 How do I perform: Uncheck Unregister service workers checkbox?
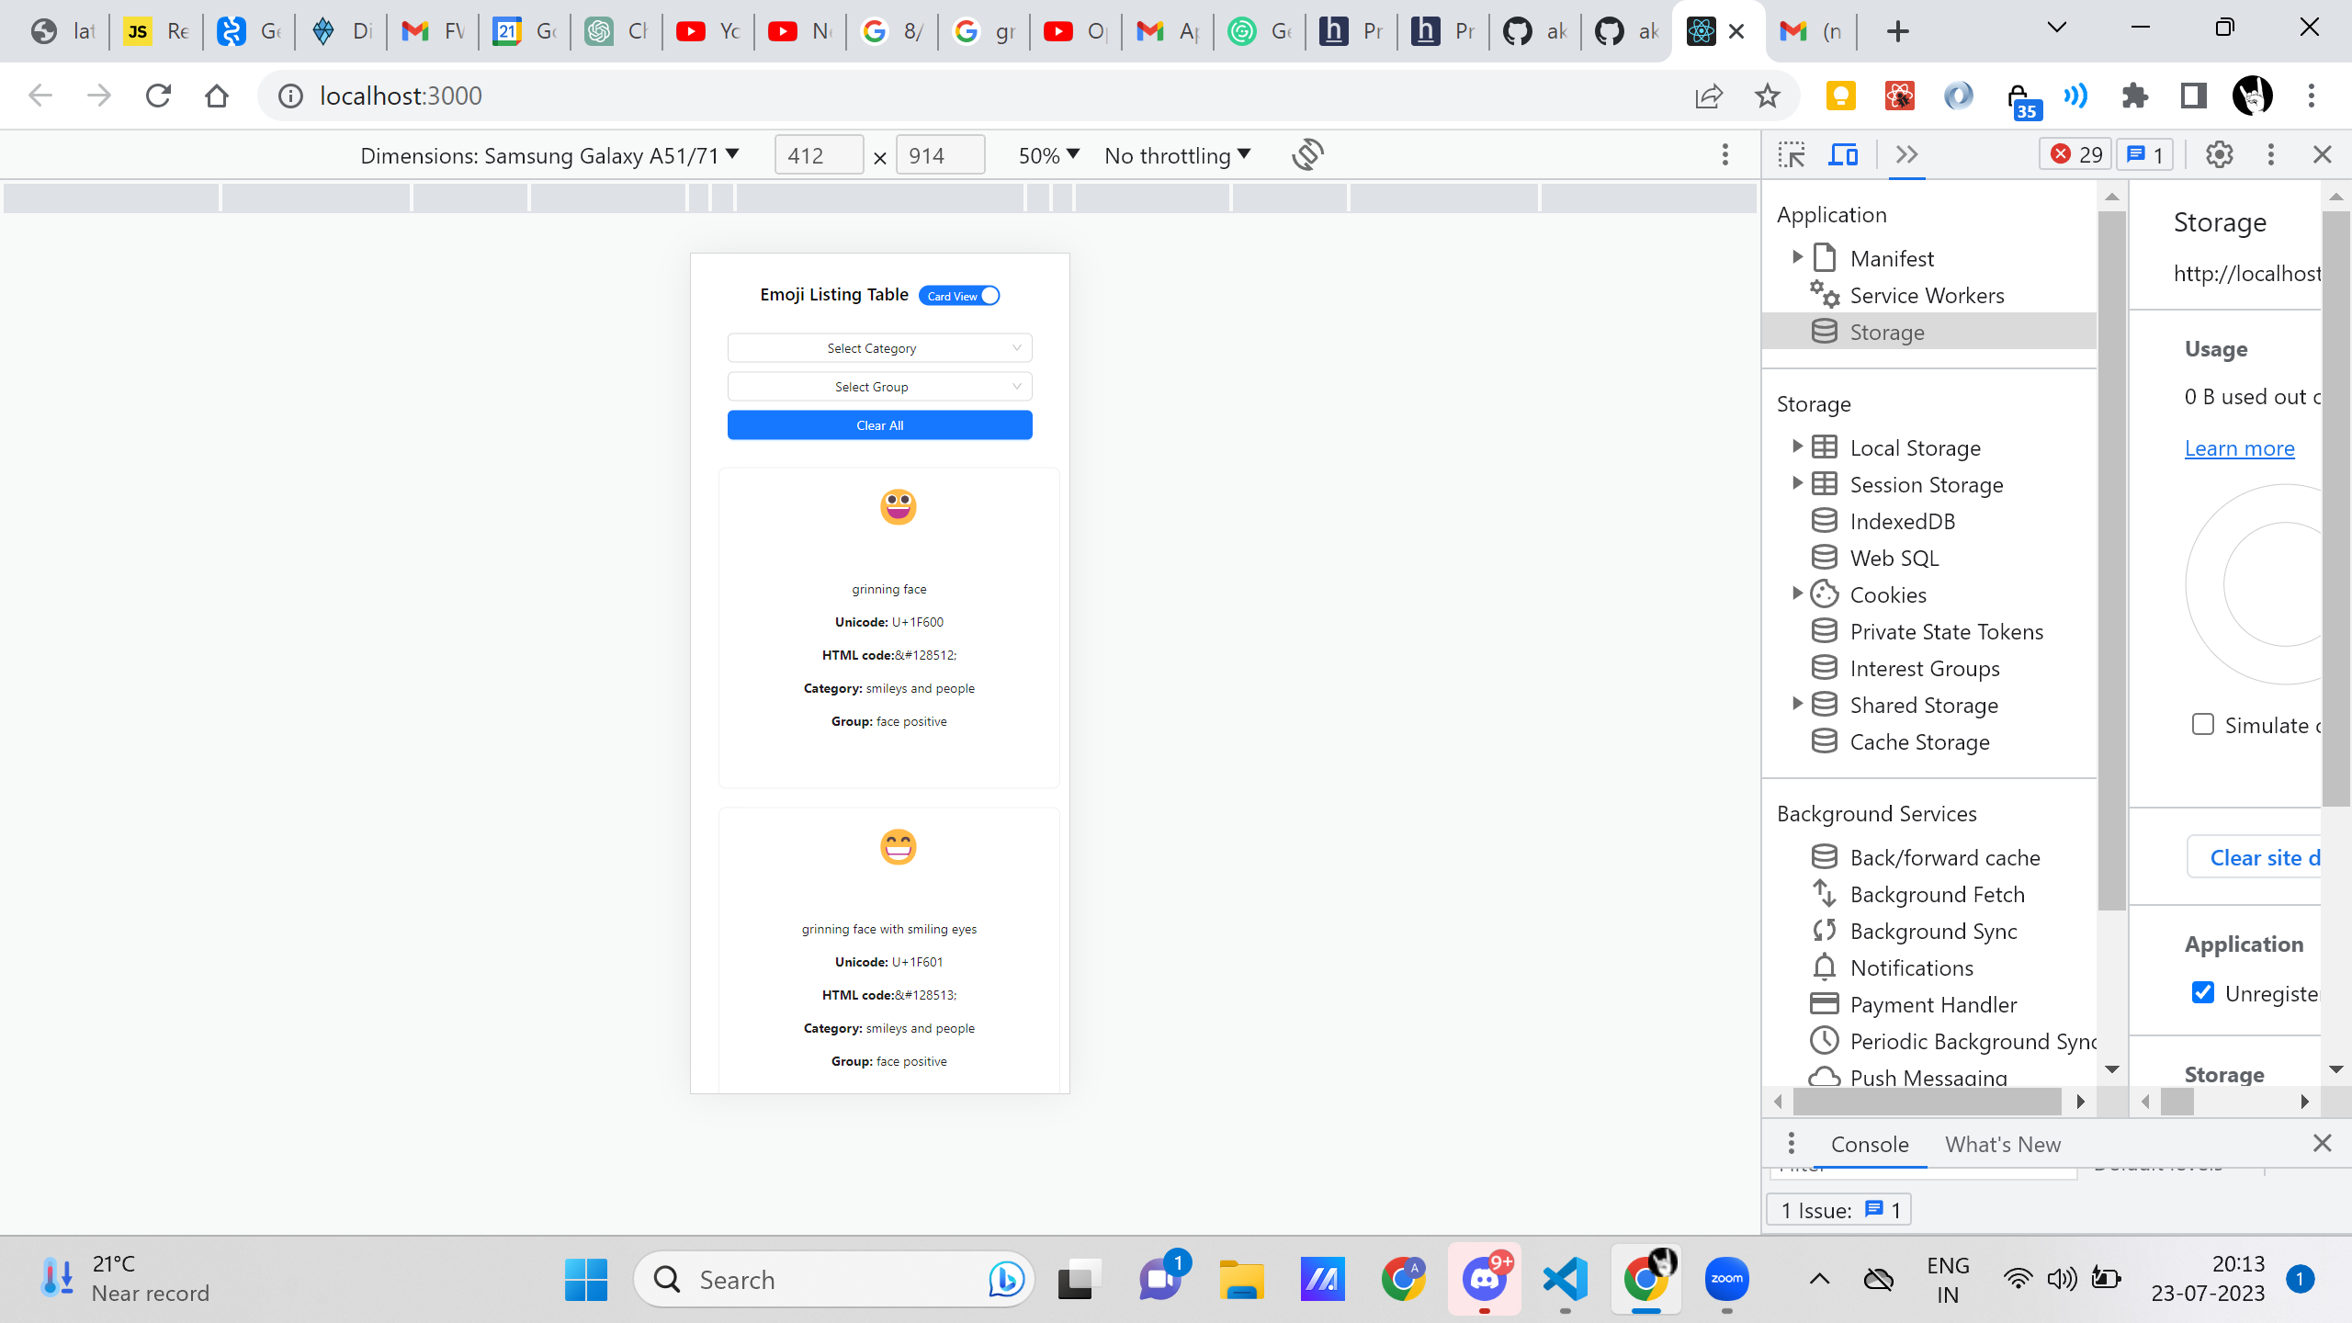(2203, 993)
